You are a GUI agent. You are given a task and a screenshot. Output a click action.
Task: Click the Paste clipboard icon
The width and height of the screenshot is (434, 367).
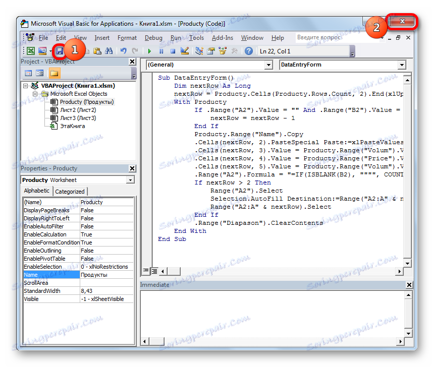pos(97,51)
